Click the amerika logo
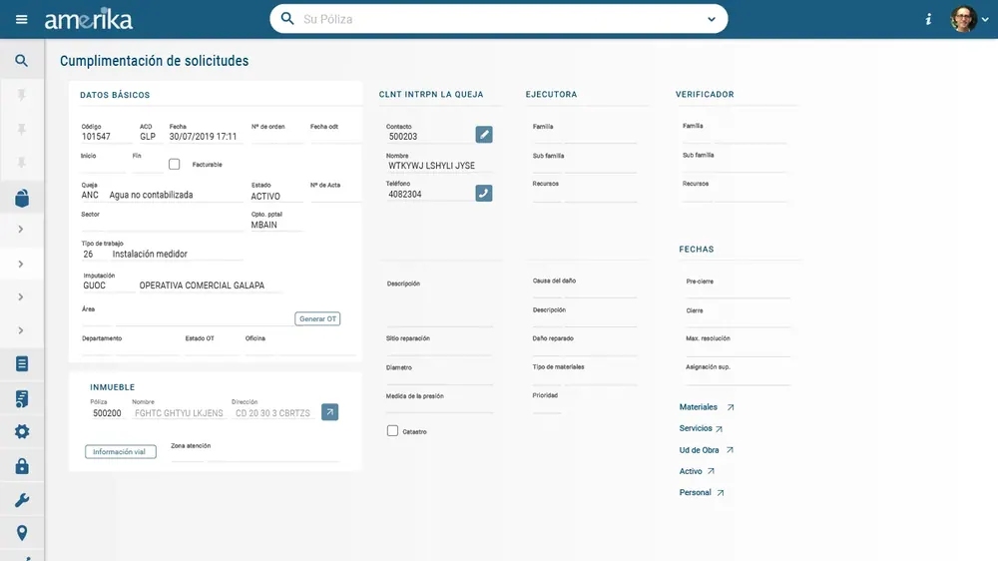 [x=89, y=19]
